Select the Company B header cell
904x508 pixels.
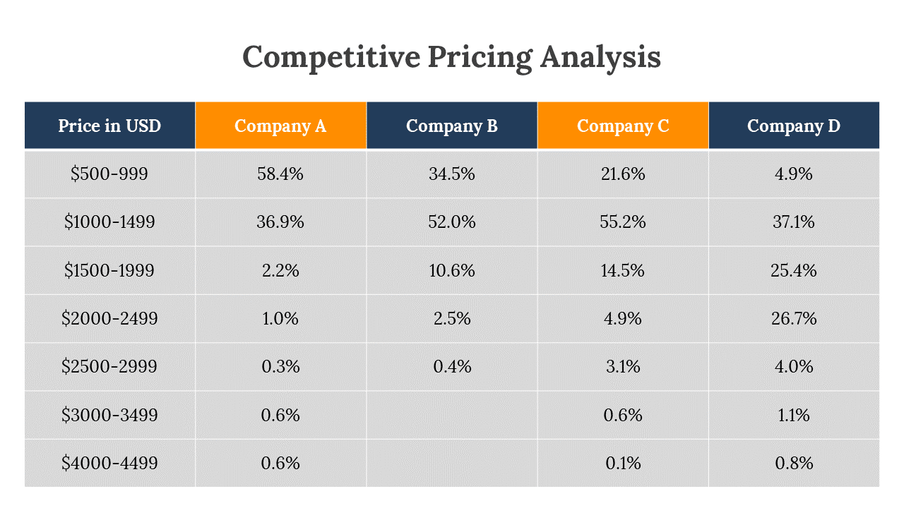click(452, 126)
